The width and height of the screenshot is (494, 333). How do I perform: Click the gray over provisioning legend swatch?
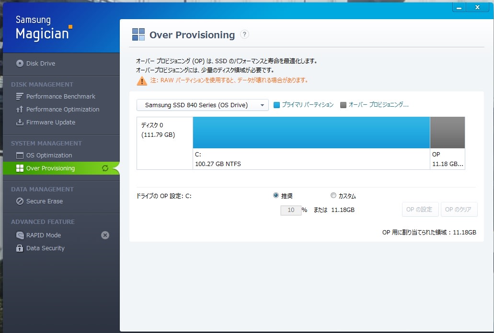tap(344, 105)
